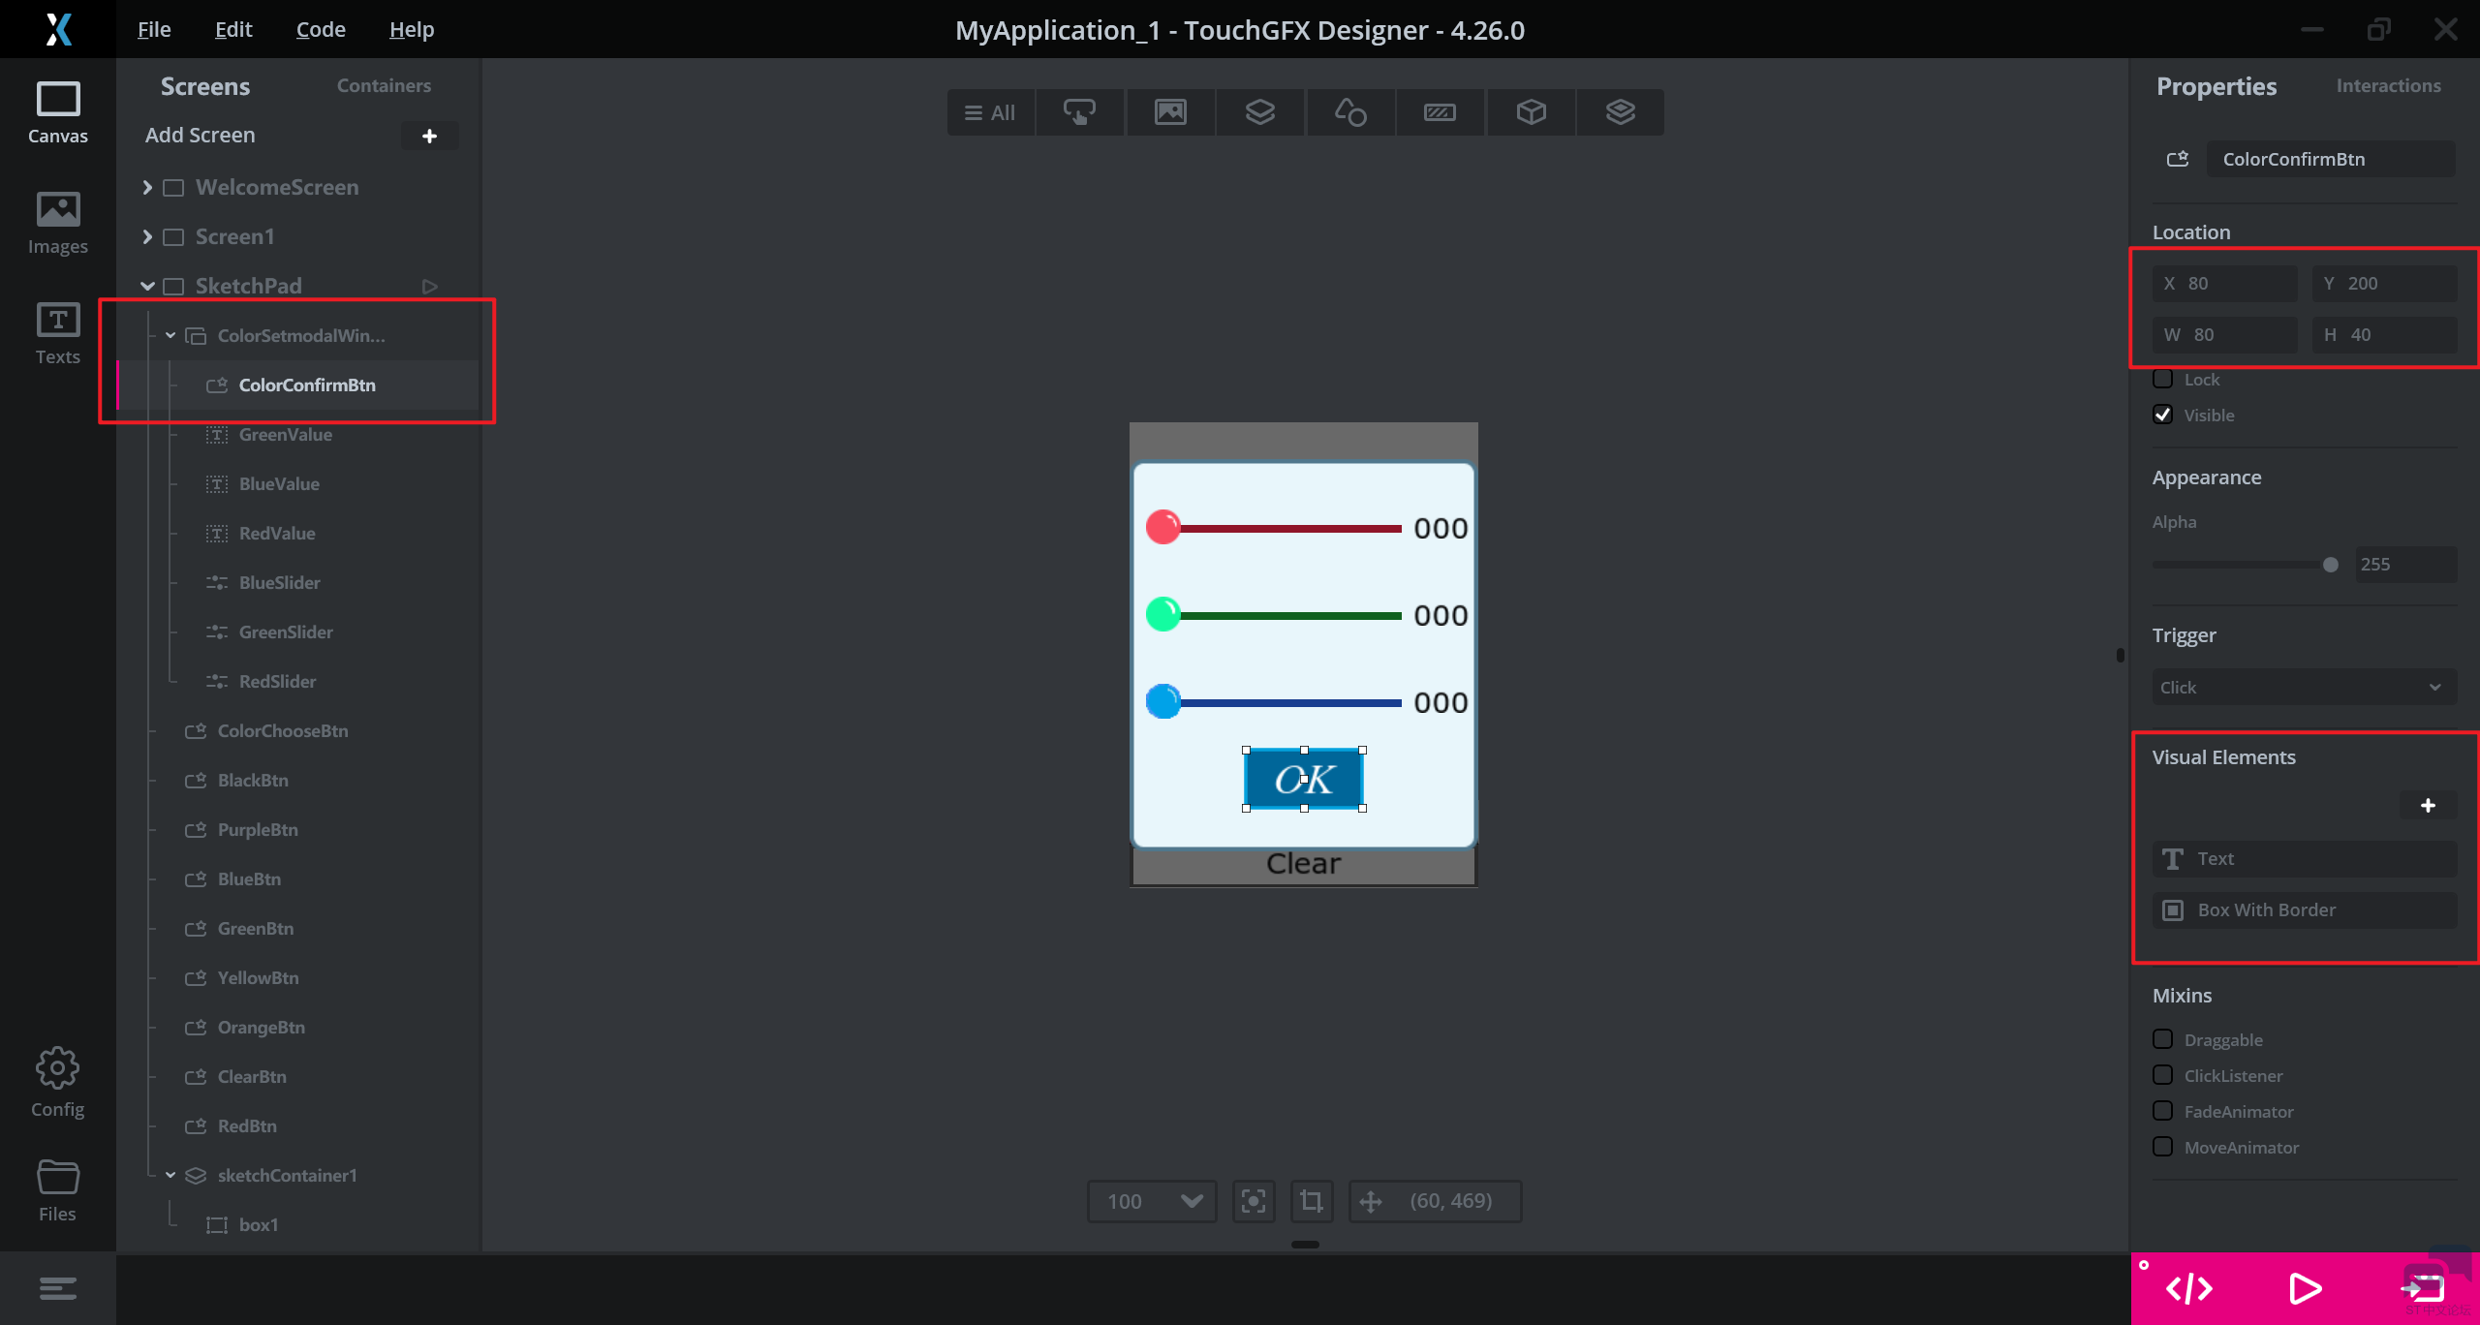The height and width of the screenshot is (1325, 2480).
Task: Uncheck the Visible checkbox
Action: point(2162,415)
